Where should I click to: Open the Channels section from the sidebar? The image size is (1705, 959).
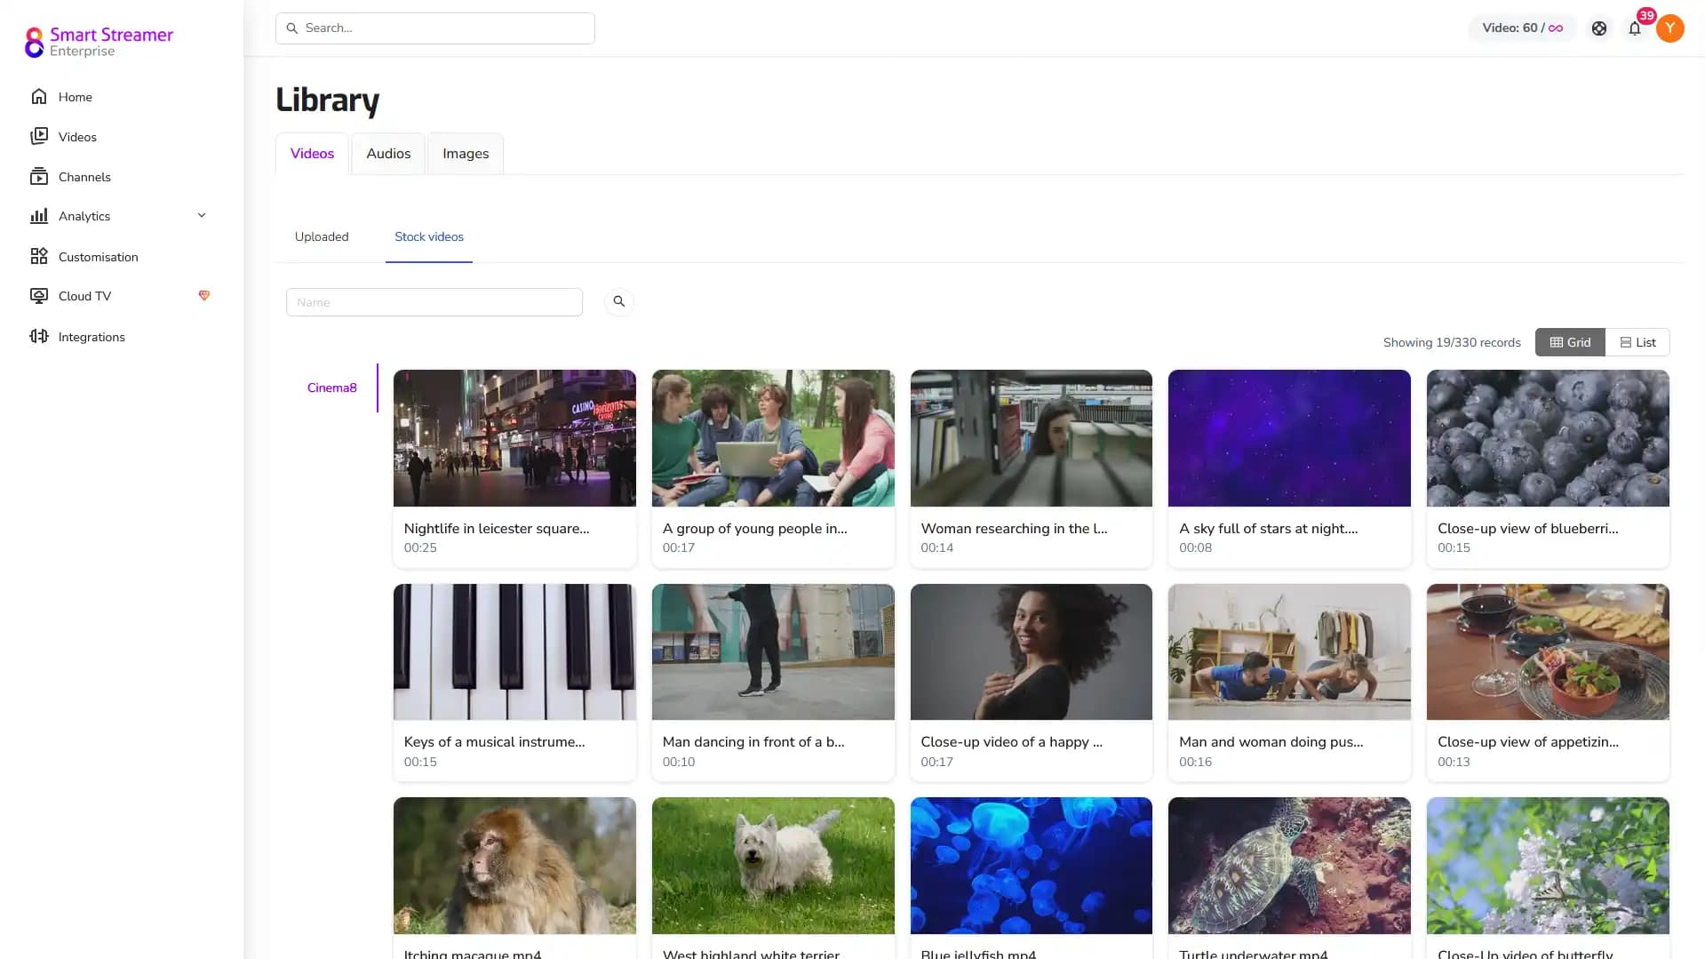pos(84,176)
